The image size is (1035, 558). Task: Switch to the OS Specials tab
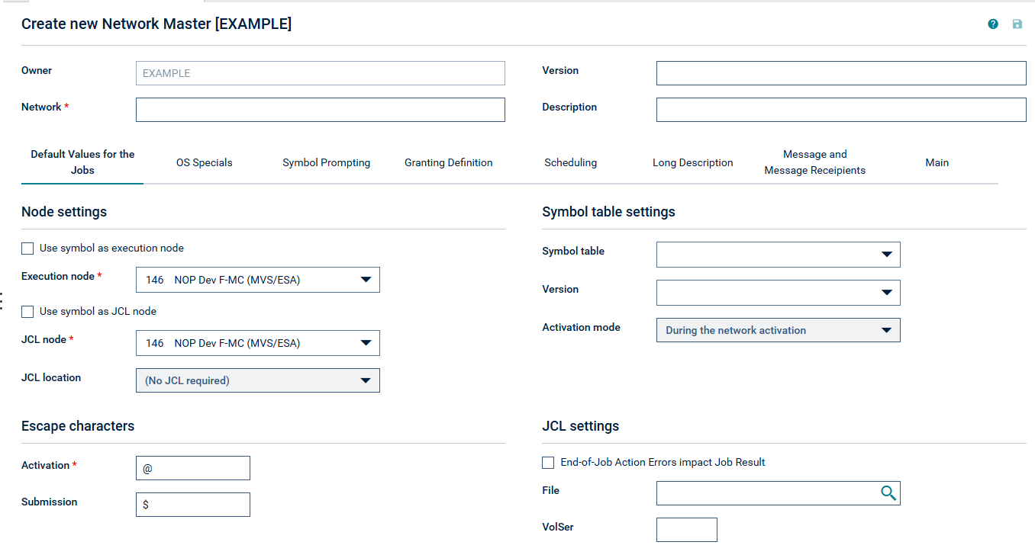pyautogui.click(x=205, y=162)
